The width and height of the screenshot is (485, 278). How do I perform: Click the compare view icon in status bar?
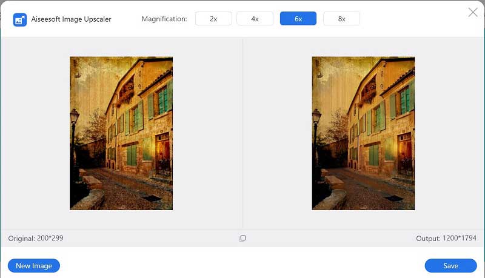tap(242, 238)
